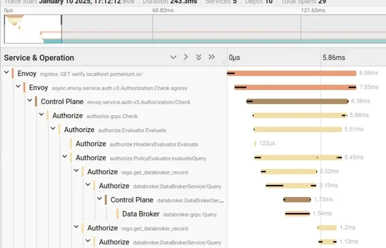Click the minimap viewport right edge handle
The image size is (386, 248).
pos(61,20)
